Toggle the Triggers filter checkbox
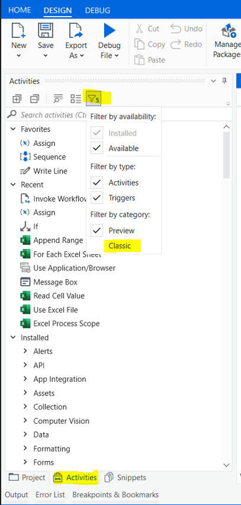 click(97, 198)
